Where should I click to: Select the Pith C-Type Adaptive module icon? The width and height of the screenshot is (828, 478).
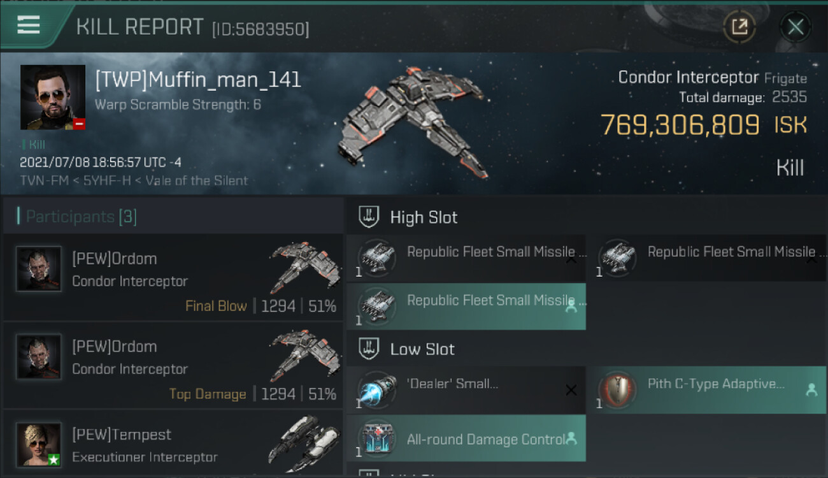pyautogui.click(x=617, y=390)
